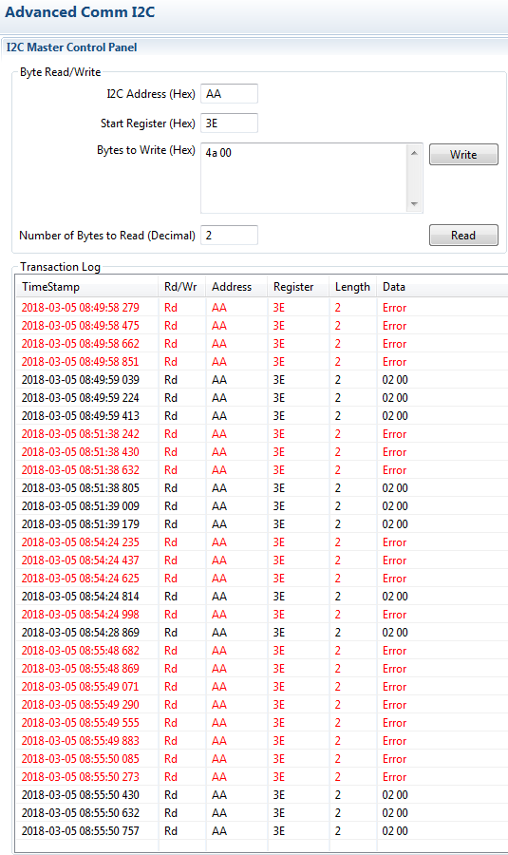The image size is (508, 855).
Task: Select the error row at 08:54:24 998
Action: tap(262, 615)
